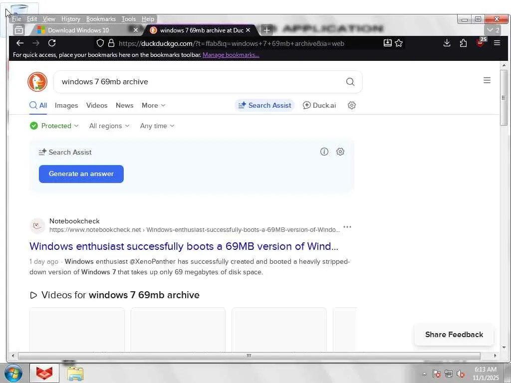
Task: Open search settings gear beside Duck.ai
Action: [351, 105]
